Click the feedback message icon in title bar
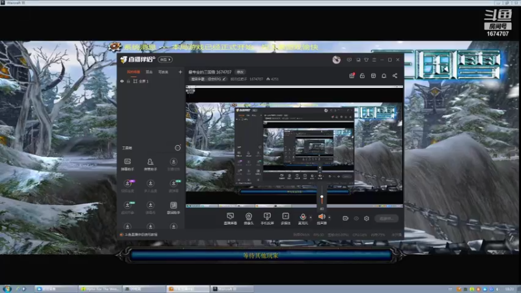Image resolution: width=521 pixels, height=293 pixels. click(349, 60)
